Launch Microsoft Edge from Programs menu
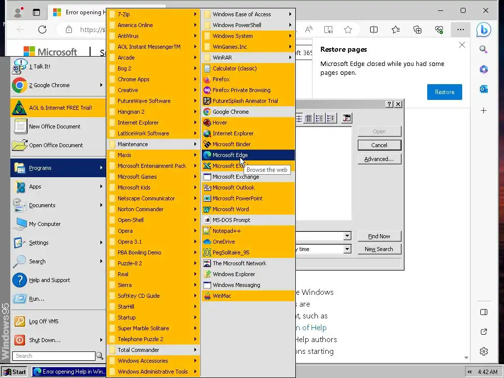Image resolution: width=504 pixels, height=378 pixels. (x=248, y=155)
